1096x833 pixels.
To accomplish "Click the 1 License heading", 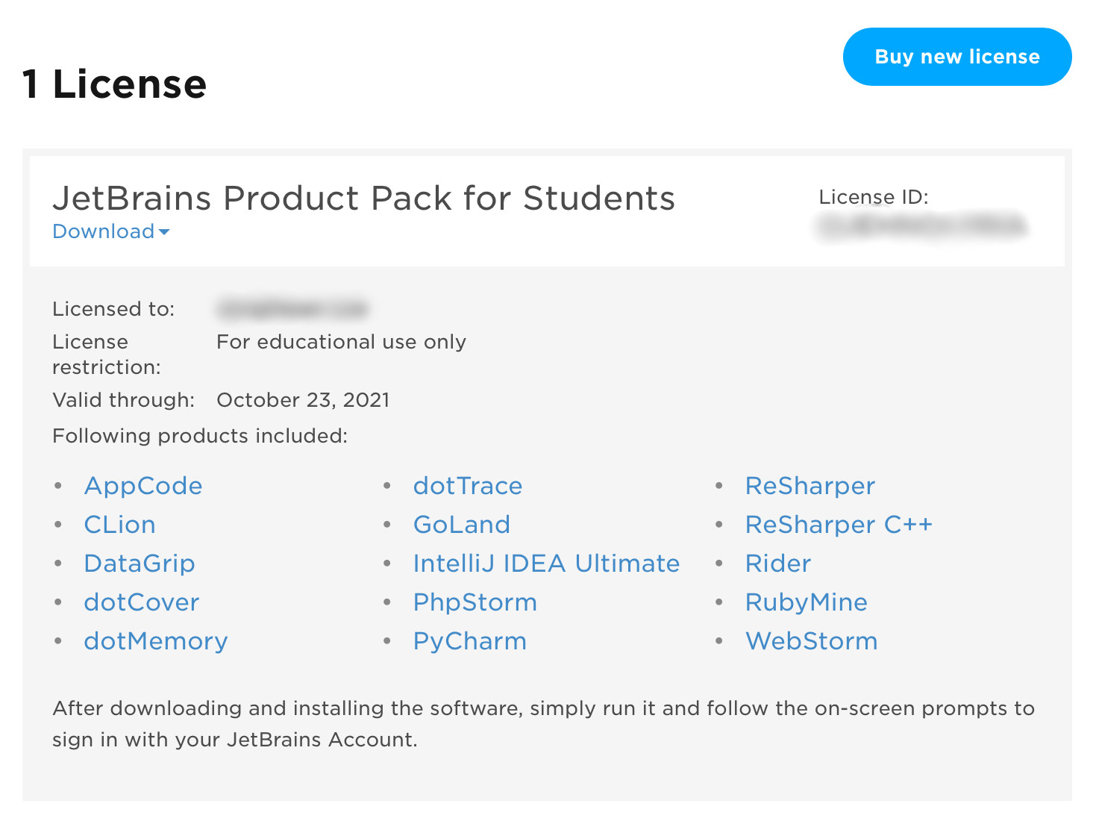I will click(x=113, y=84).
